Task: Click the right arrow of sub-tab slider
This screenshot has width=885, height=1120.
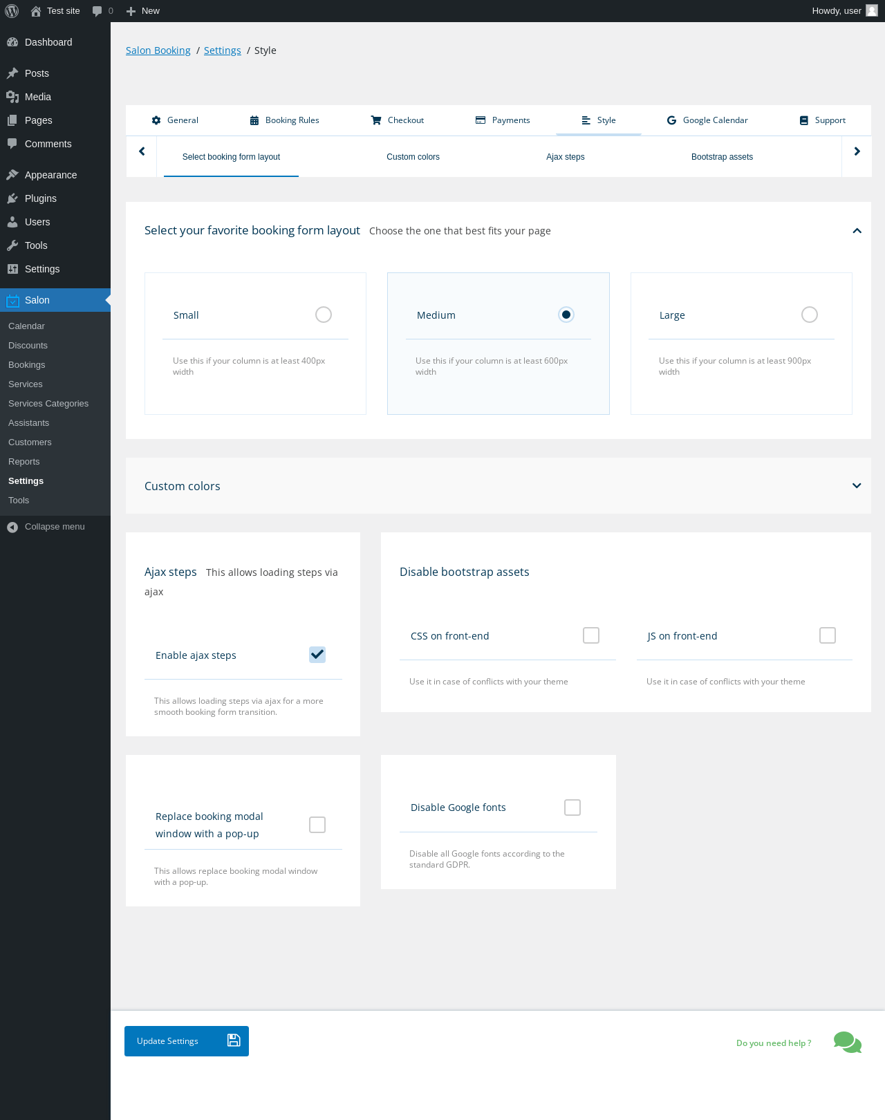Action: click(x=857, y=151)
